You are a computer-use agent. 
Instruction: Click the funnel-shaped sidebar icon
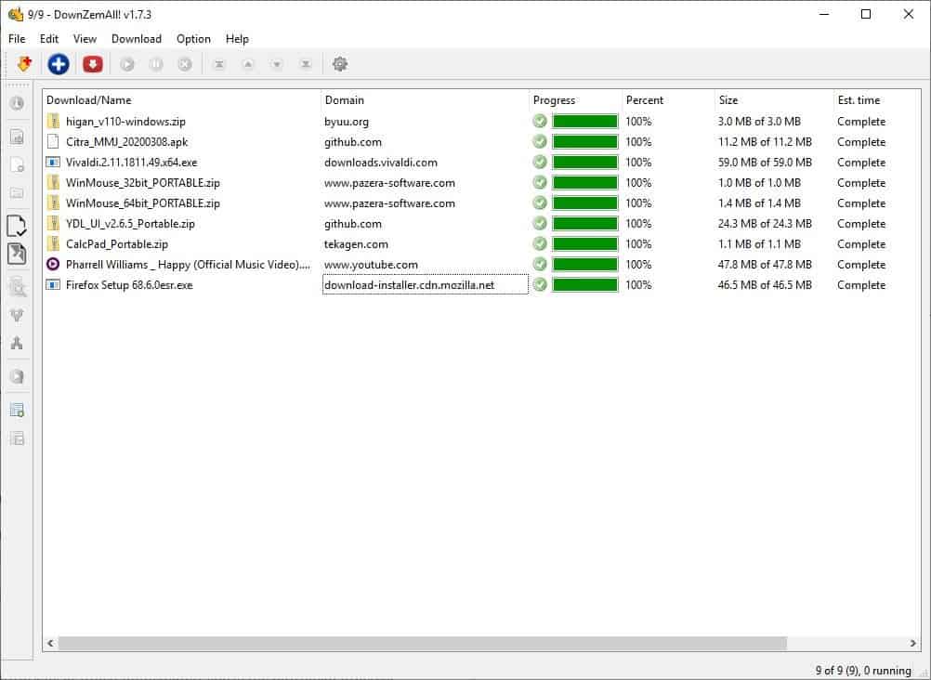[18, 315]
